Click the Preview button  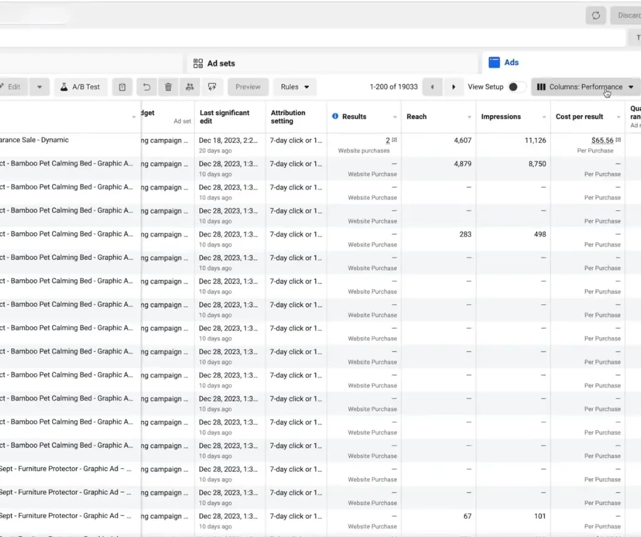point(248,87)
